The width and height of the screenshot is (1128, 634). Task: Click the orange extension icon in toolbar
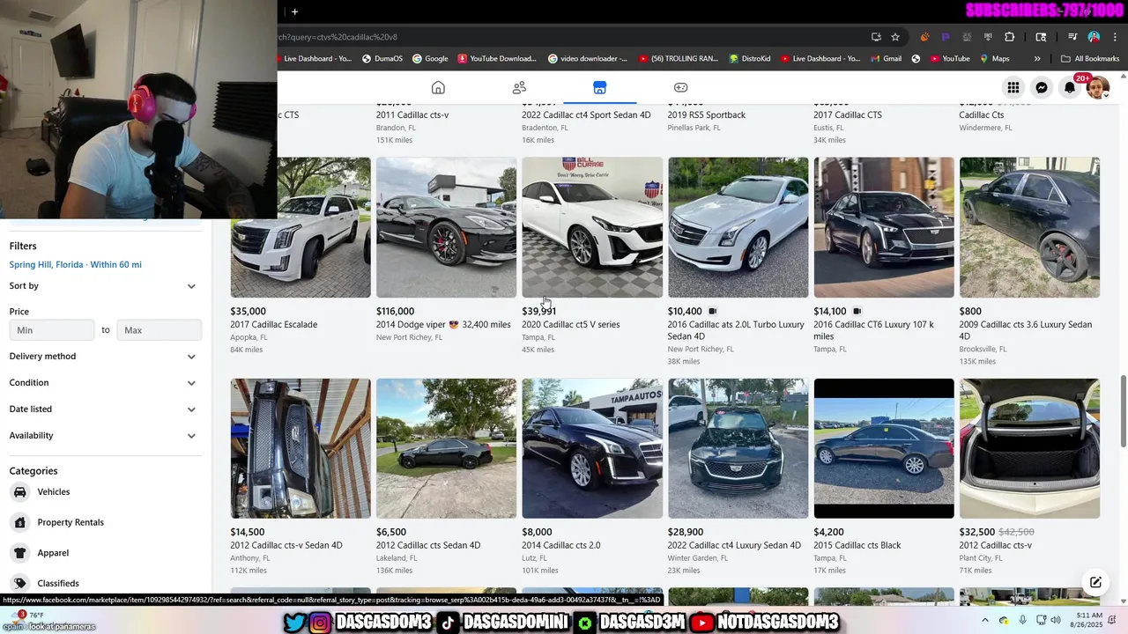coord(924,37)
